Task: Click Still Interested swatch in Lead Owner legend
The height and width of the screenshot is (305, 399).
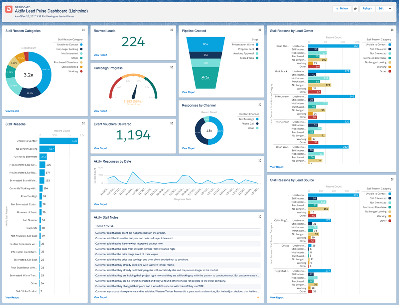Action: [390, 49]
